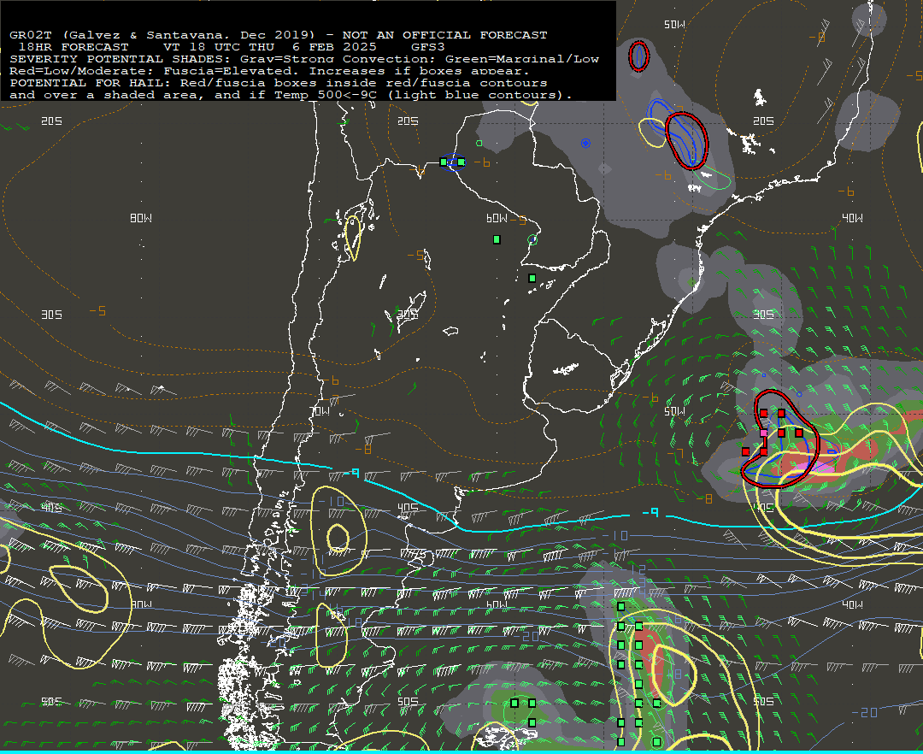Click the GR02T title line in the header
The width and height of the screenshot is (923, 754).
coord(279,35)
